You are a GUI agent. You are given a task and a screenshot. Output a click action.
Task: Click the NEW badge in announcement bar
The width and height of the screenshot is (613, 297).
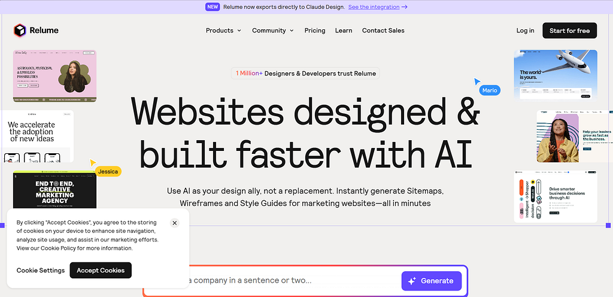pos(213,7)
